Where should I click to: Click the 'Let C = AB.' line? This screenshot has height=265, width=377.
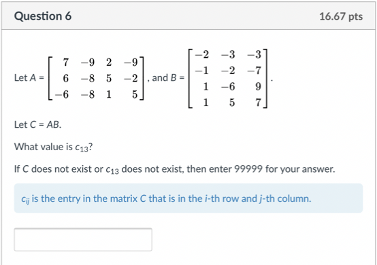pos(37,124)
